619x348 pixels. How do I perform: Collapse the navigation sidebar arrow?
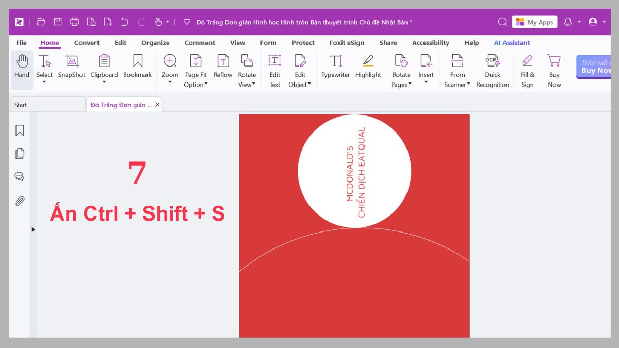click(x=33, y=229)
